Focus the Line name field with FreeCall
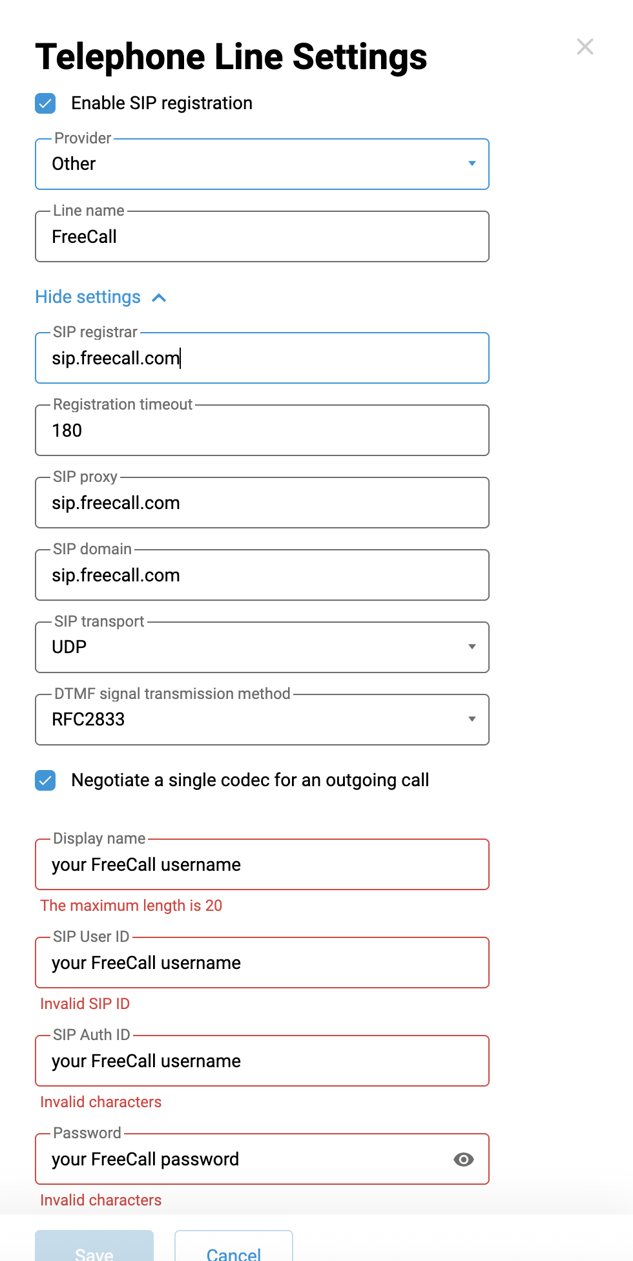The image size is (633, 1261). (262, 236)
